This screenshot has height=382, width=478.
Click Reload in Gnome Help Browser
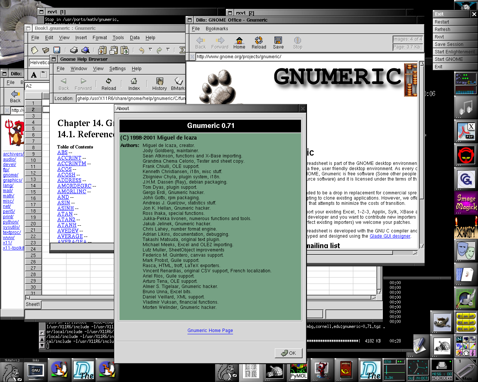[x=109, y=84]
